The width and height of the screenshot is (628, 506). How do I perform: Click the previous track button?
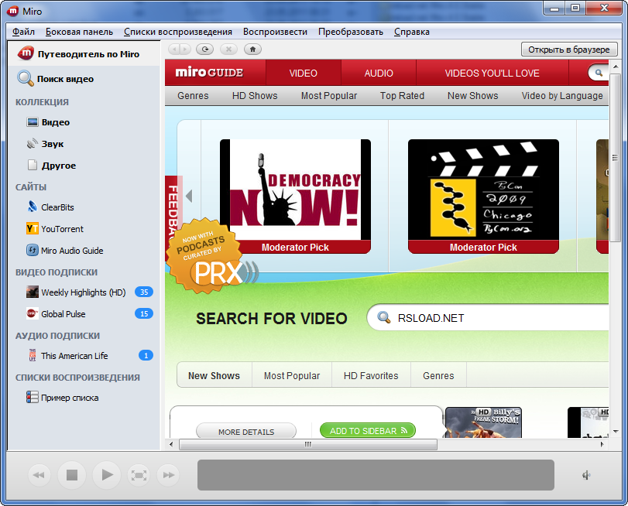click(x=39, y=475)
